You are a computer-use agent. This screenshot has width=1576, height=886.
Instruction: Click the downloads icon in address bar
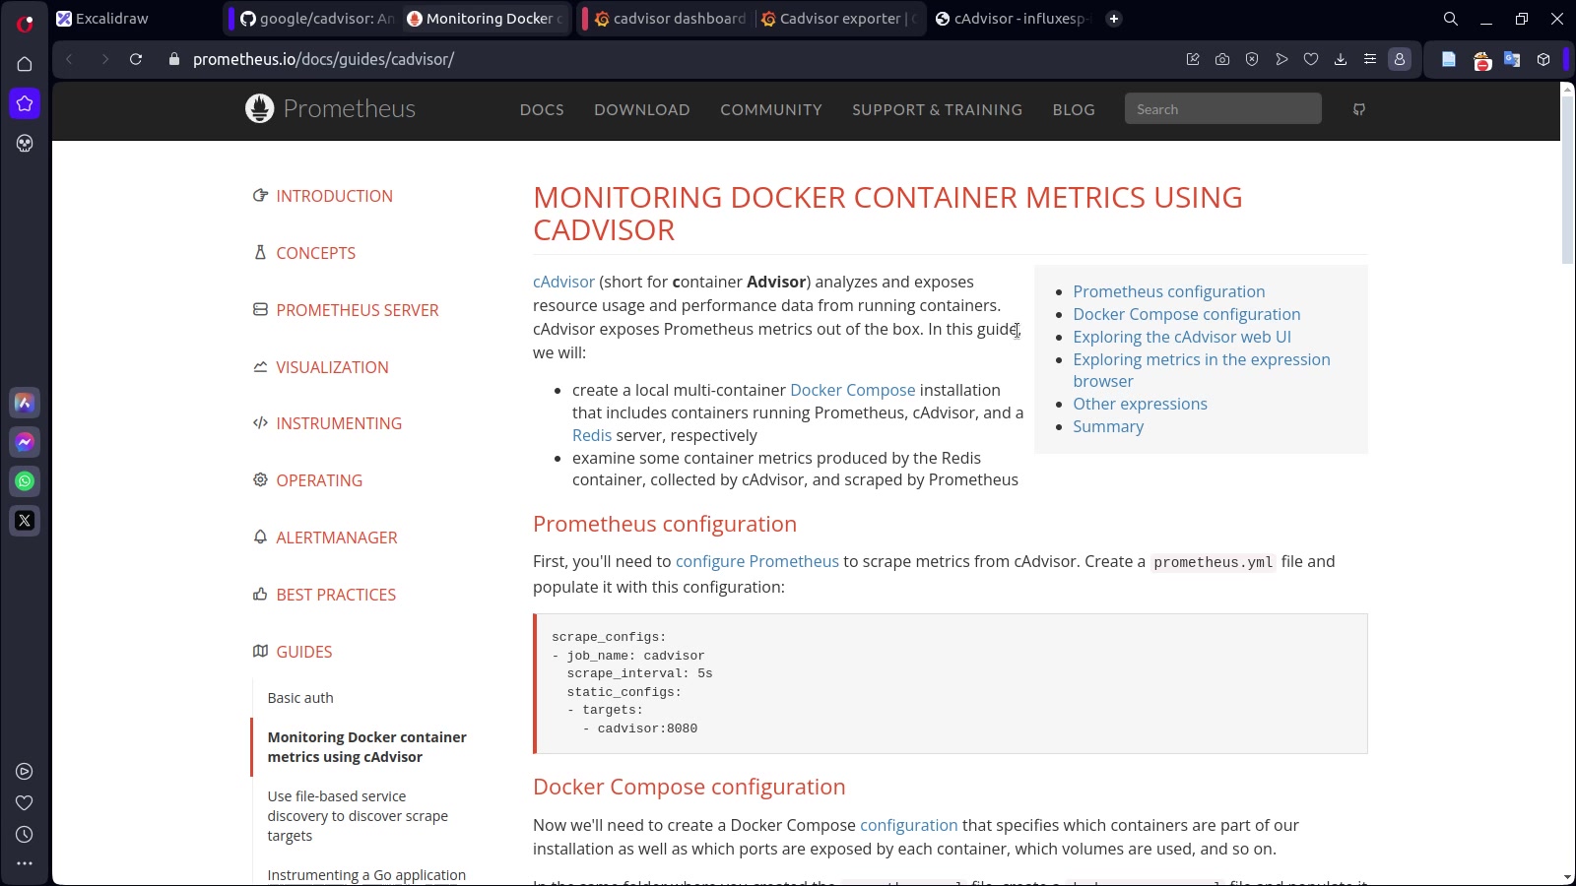(x=1341, y=59)
